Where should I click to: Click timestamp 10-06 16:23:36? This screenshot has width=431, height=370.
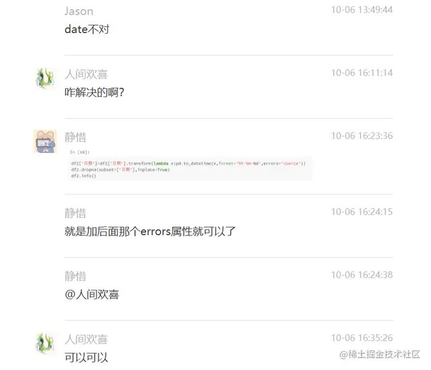[362, 136]
